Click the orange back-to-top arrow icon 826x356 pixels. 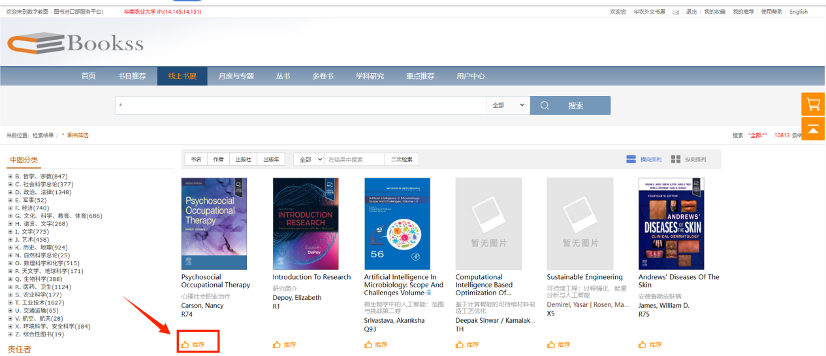tap(813, 129)
